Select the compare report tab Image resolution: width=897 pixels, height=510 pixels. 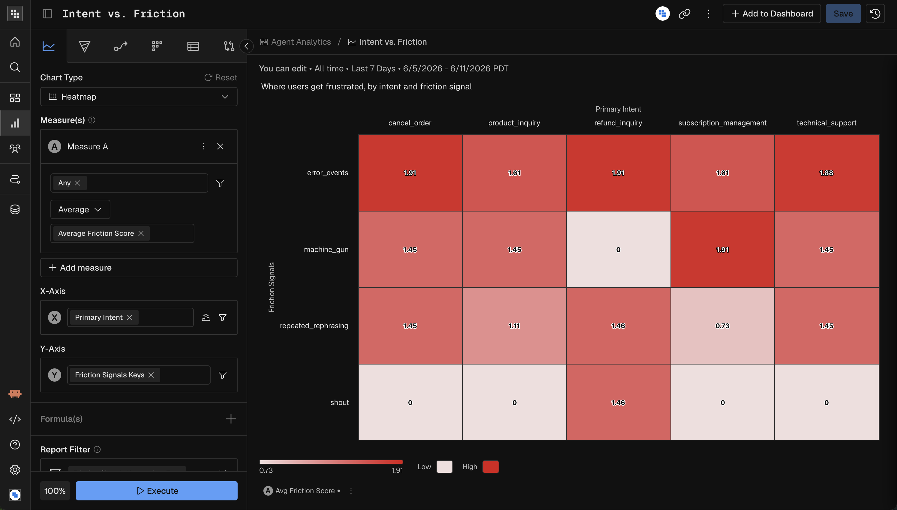click(x=229, y=46)
